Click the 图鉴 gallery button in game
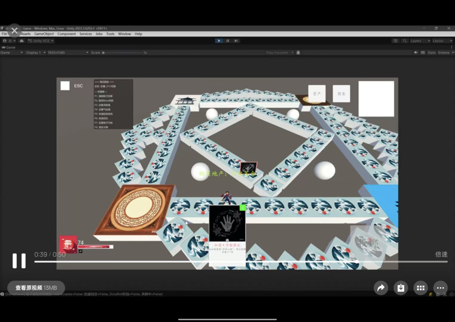The image size is (455, 322). pos(341,93)
